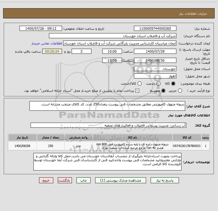Select the کالا/خدمت radio option
This screenshot has height=211, width=218.
(x=140, y=84)
